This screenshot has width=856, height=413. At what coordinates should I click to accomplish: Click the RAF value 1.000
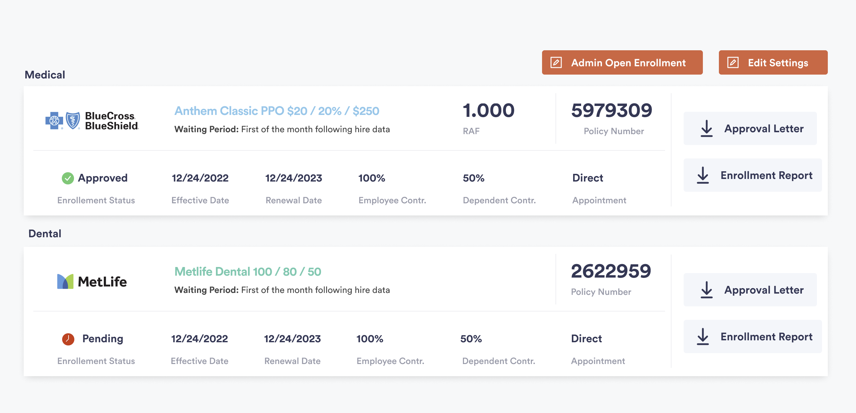click(488, 111)
